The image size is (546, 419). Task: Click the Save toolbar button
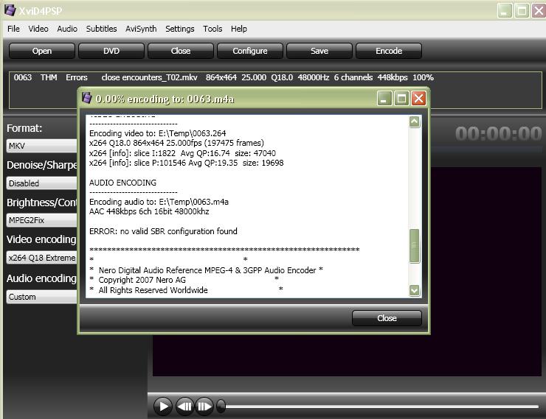coord(319,51)
